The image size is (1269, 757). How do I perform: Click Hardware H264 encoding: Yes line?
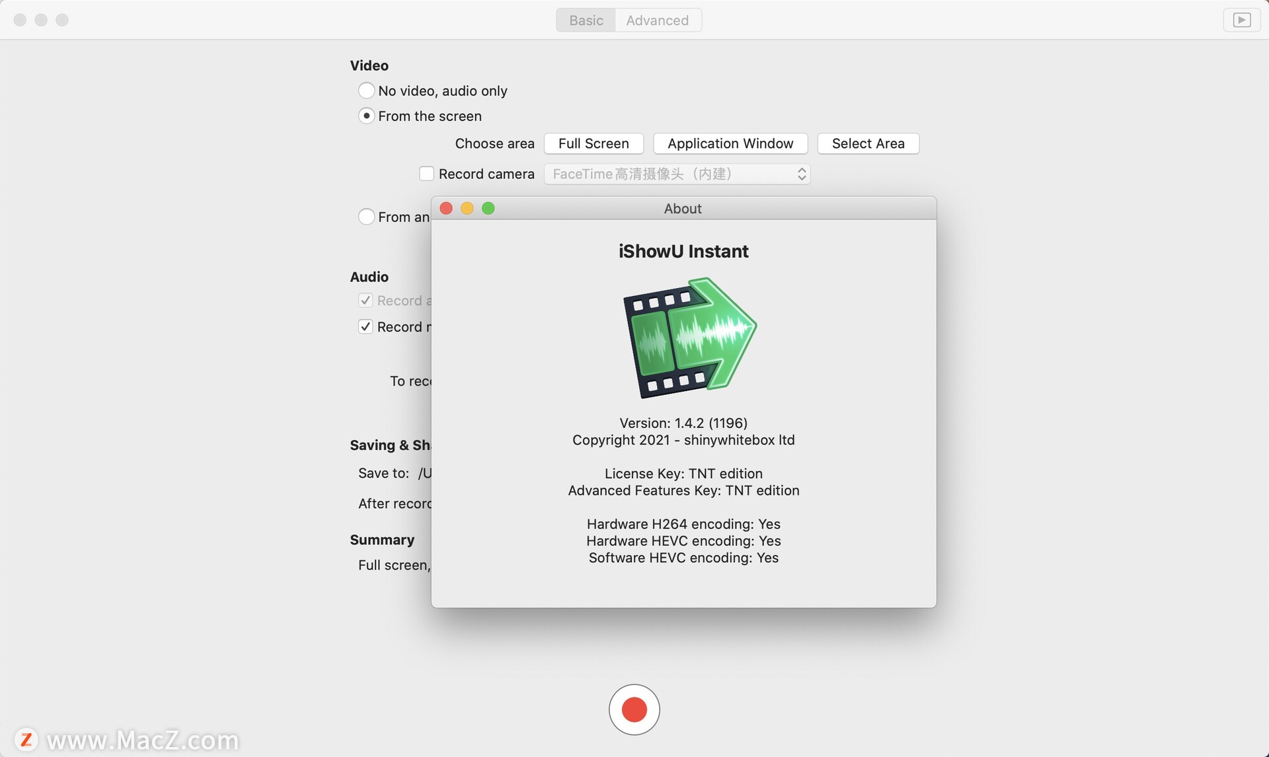[683, 524]
